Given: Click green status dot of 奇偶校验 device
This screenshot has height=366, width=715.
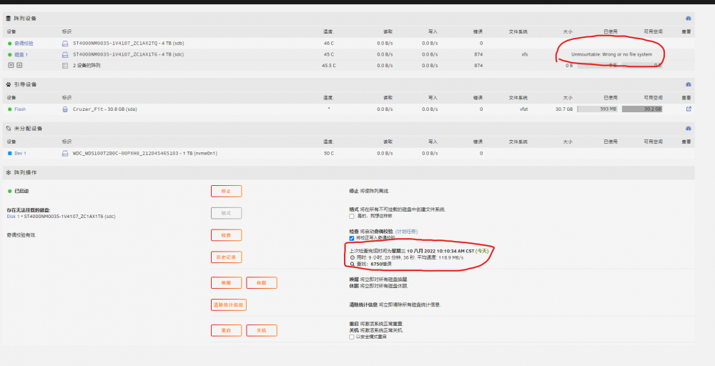Looking at the screenshot, I should coord(9,44).
